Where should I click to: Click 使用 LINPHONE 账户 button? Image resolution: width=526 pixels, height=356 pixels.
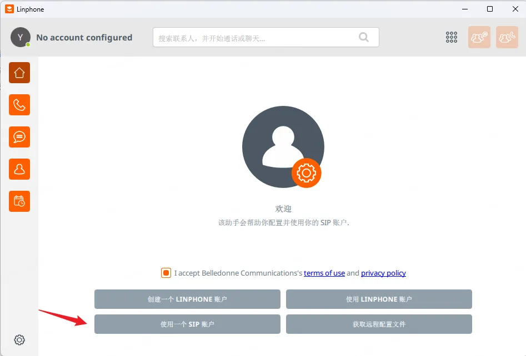tap(379, 299)
